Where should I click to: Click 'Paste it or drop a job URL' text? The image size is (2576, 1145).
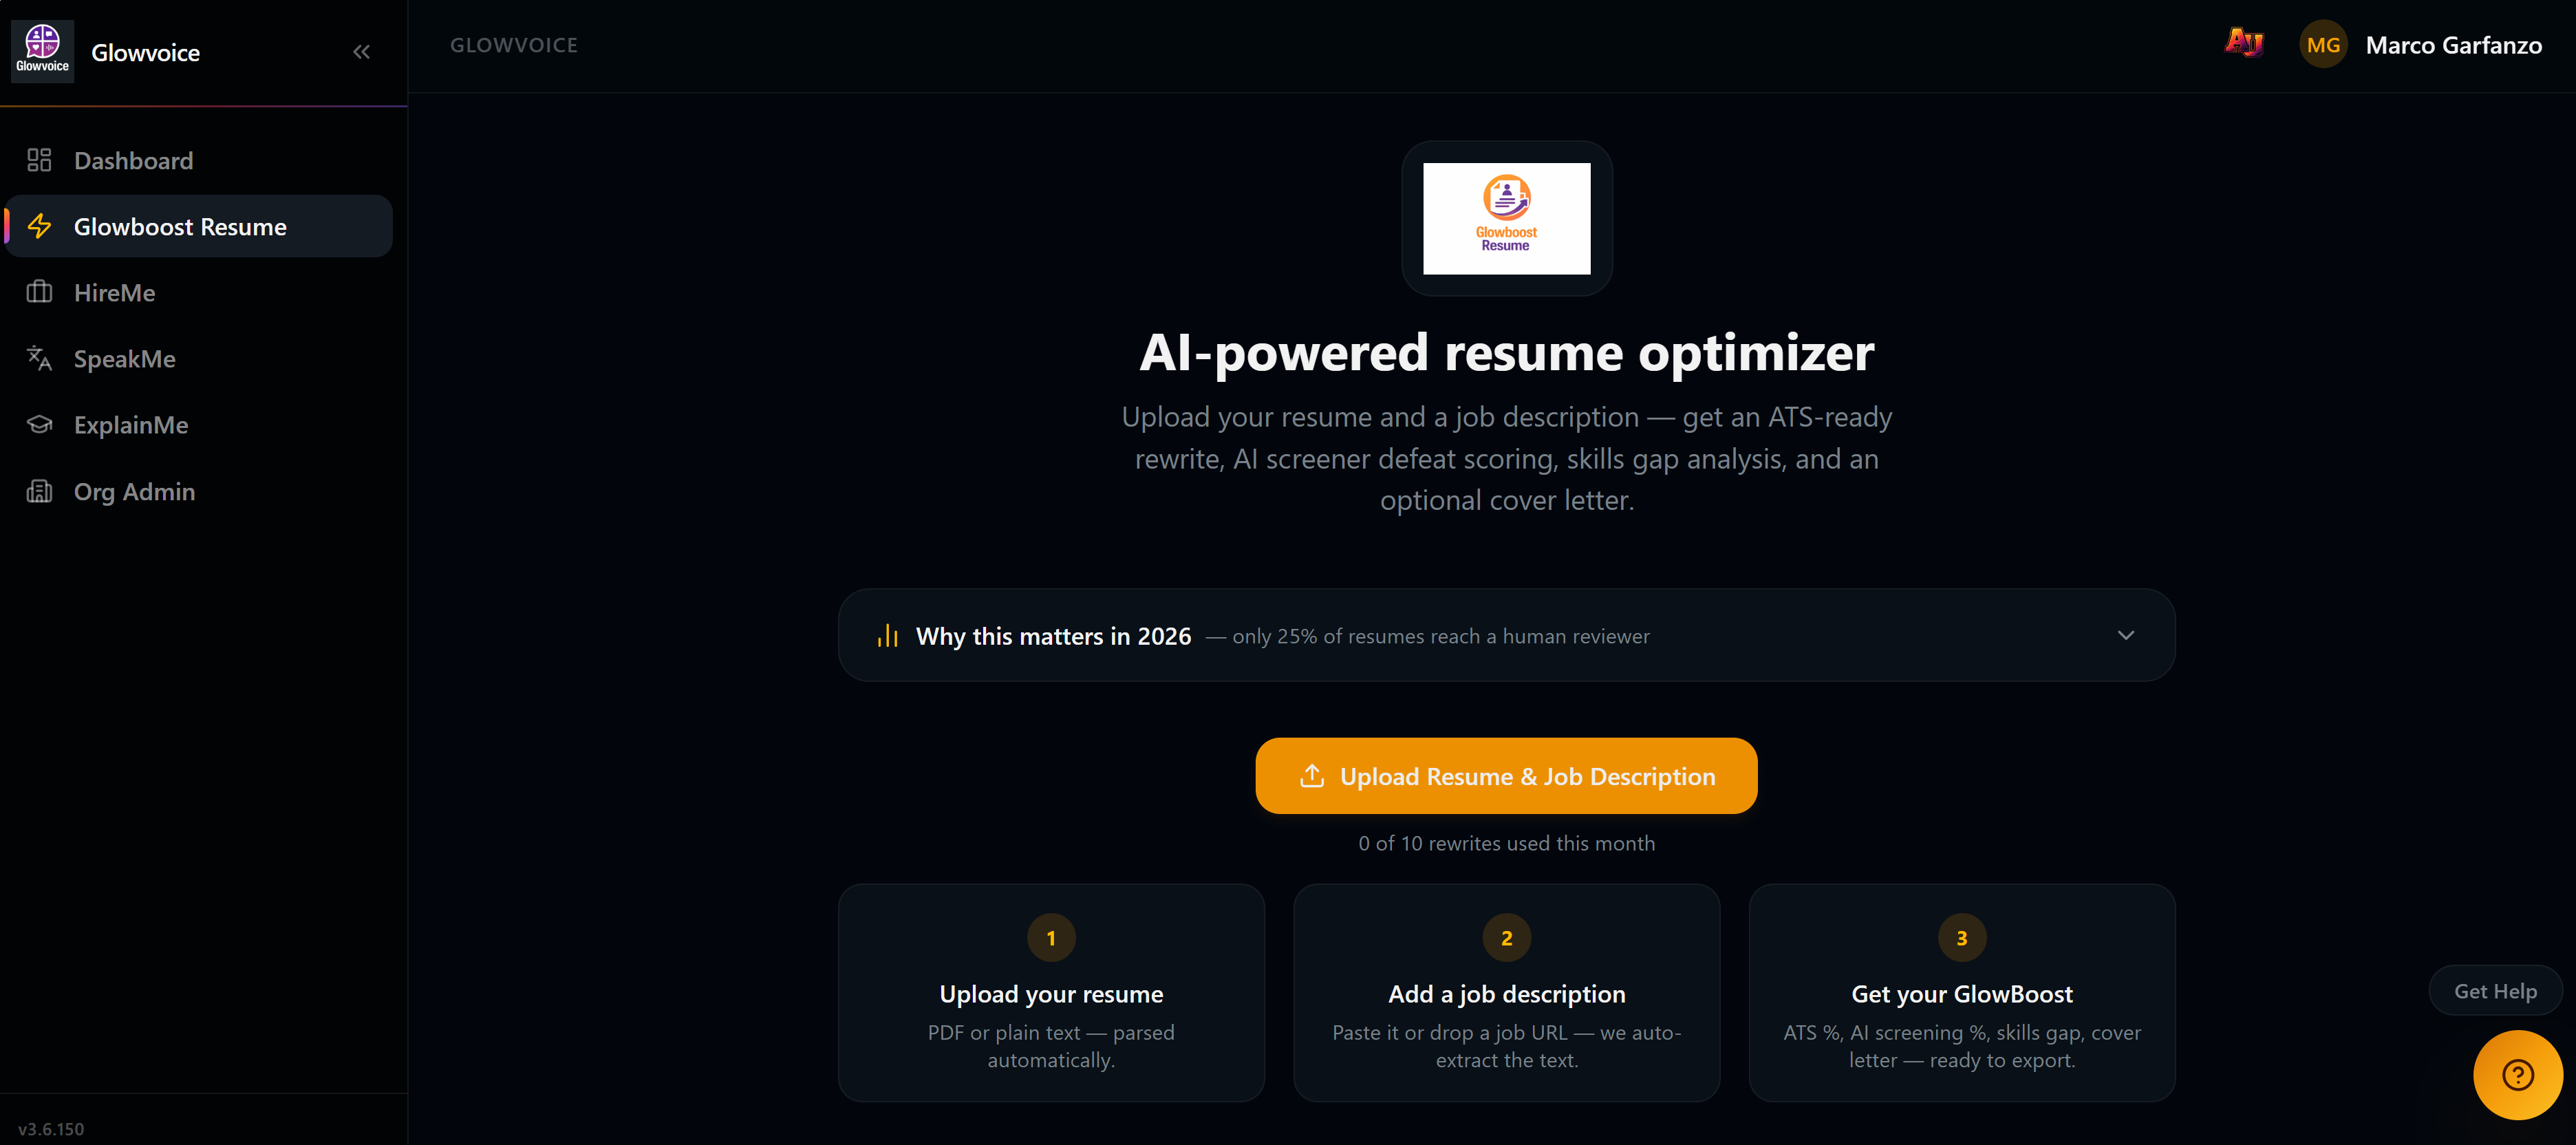click(x=1449, y=1033)
